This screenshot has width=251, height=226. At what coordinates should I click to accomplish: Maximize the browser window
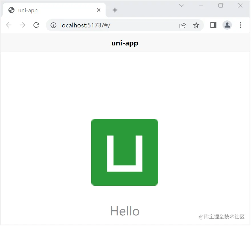[x=220, y=5]
